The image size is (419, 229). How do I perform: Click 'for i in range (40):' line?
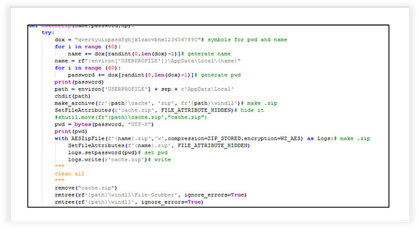coord(88,47)
